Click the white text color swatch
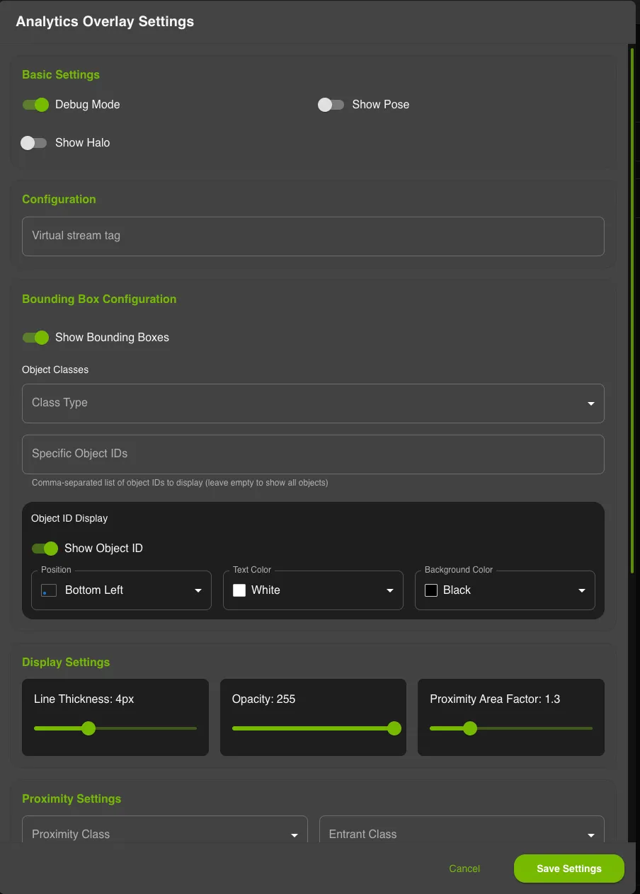Viewport: 640px width, 894px height. point(239,590)
